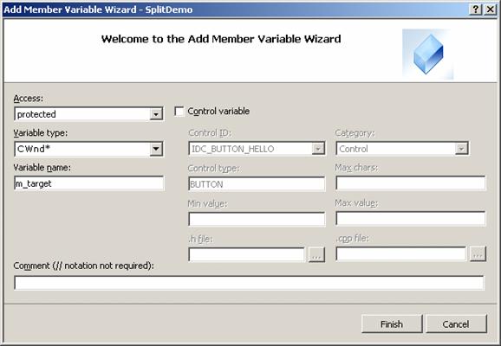This screenshot has width=501, height=346.
Task: Click the .h file path field
Action: click(247, 254)
